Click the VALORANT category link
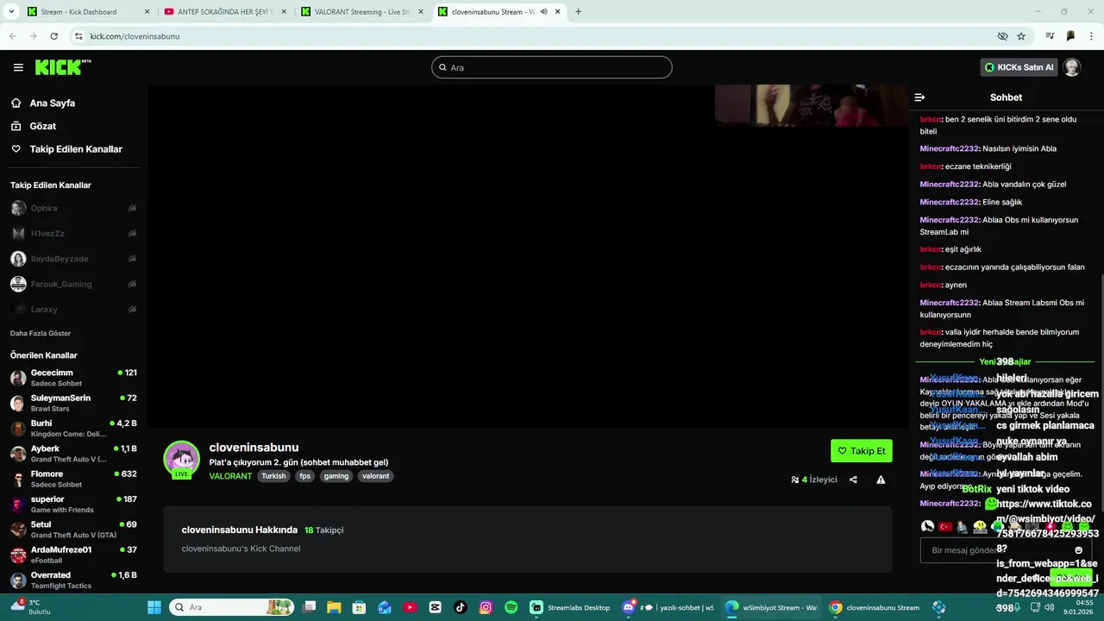The width and height of the screenshot is (1104, 621). point(230,476)
